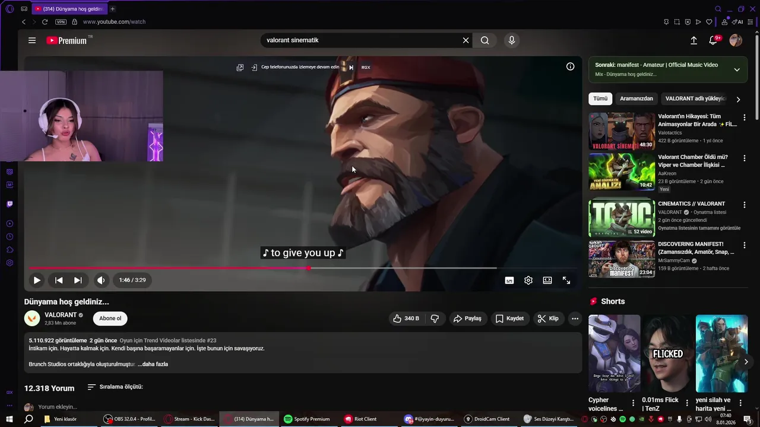The image size is (760, 427).
Task: Seek on the red video progress bar
Action: [169, 268]
